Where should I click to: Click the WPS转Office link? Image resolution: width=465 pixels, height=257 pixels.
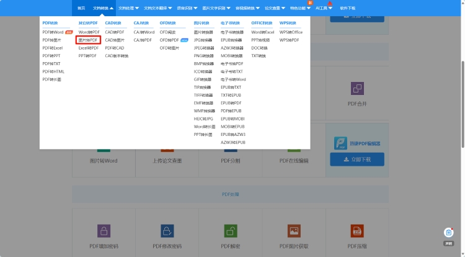pos(291,32)
